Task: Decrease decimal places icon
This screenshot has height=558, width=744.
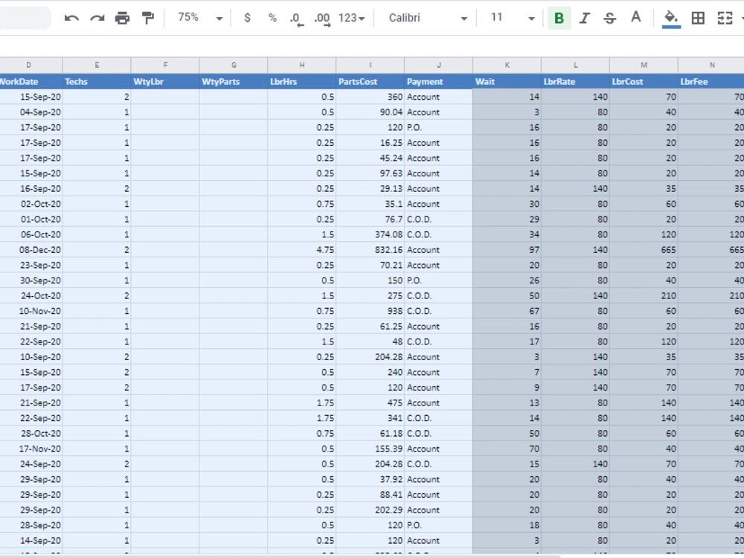Action: click(297, 19)
